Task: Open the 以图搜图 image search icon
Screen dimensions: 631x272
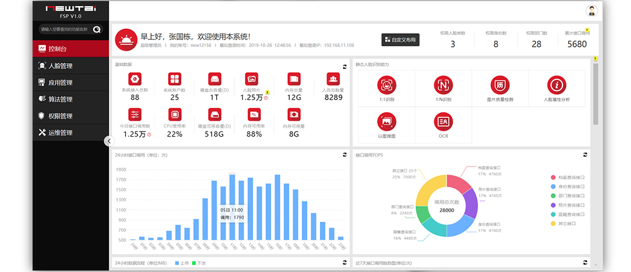Action: (x=387, y=121)
